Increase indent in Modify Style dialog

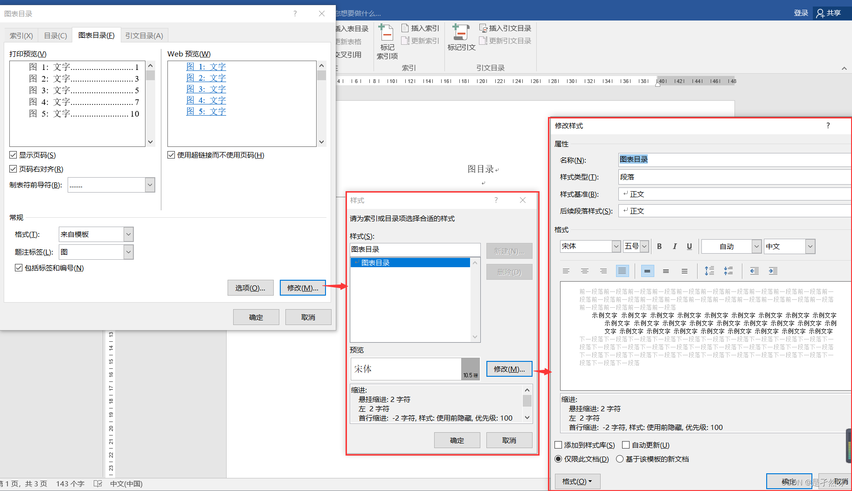773,271
